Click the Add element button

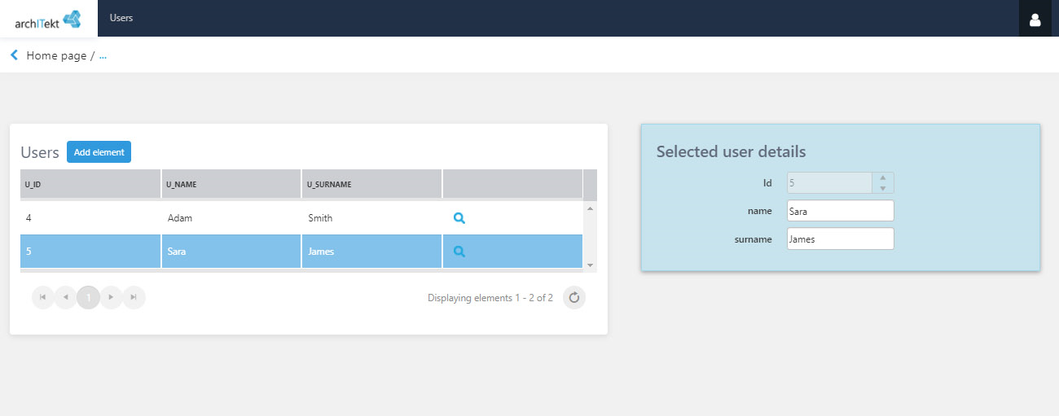point(99,152)
